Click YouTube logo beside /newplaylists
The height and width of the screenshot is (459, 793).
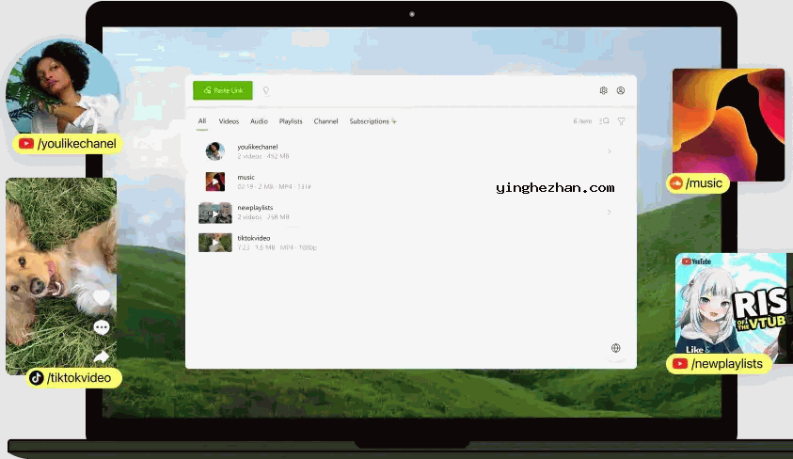click(680, 364)
